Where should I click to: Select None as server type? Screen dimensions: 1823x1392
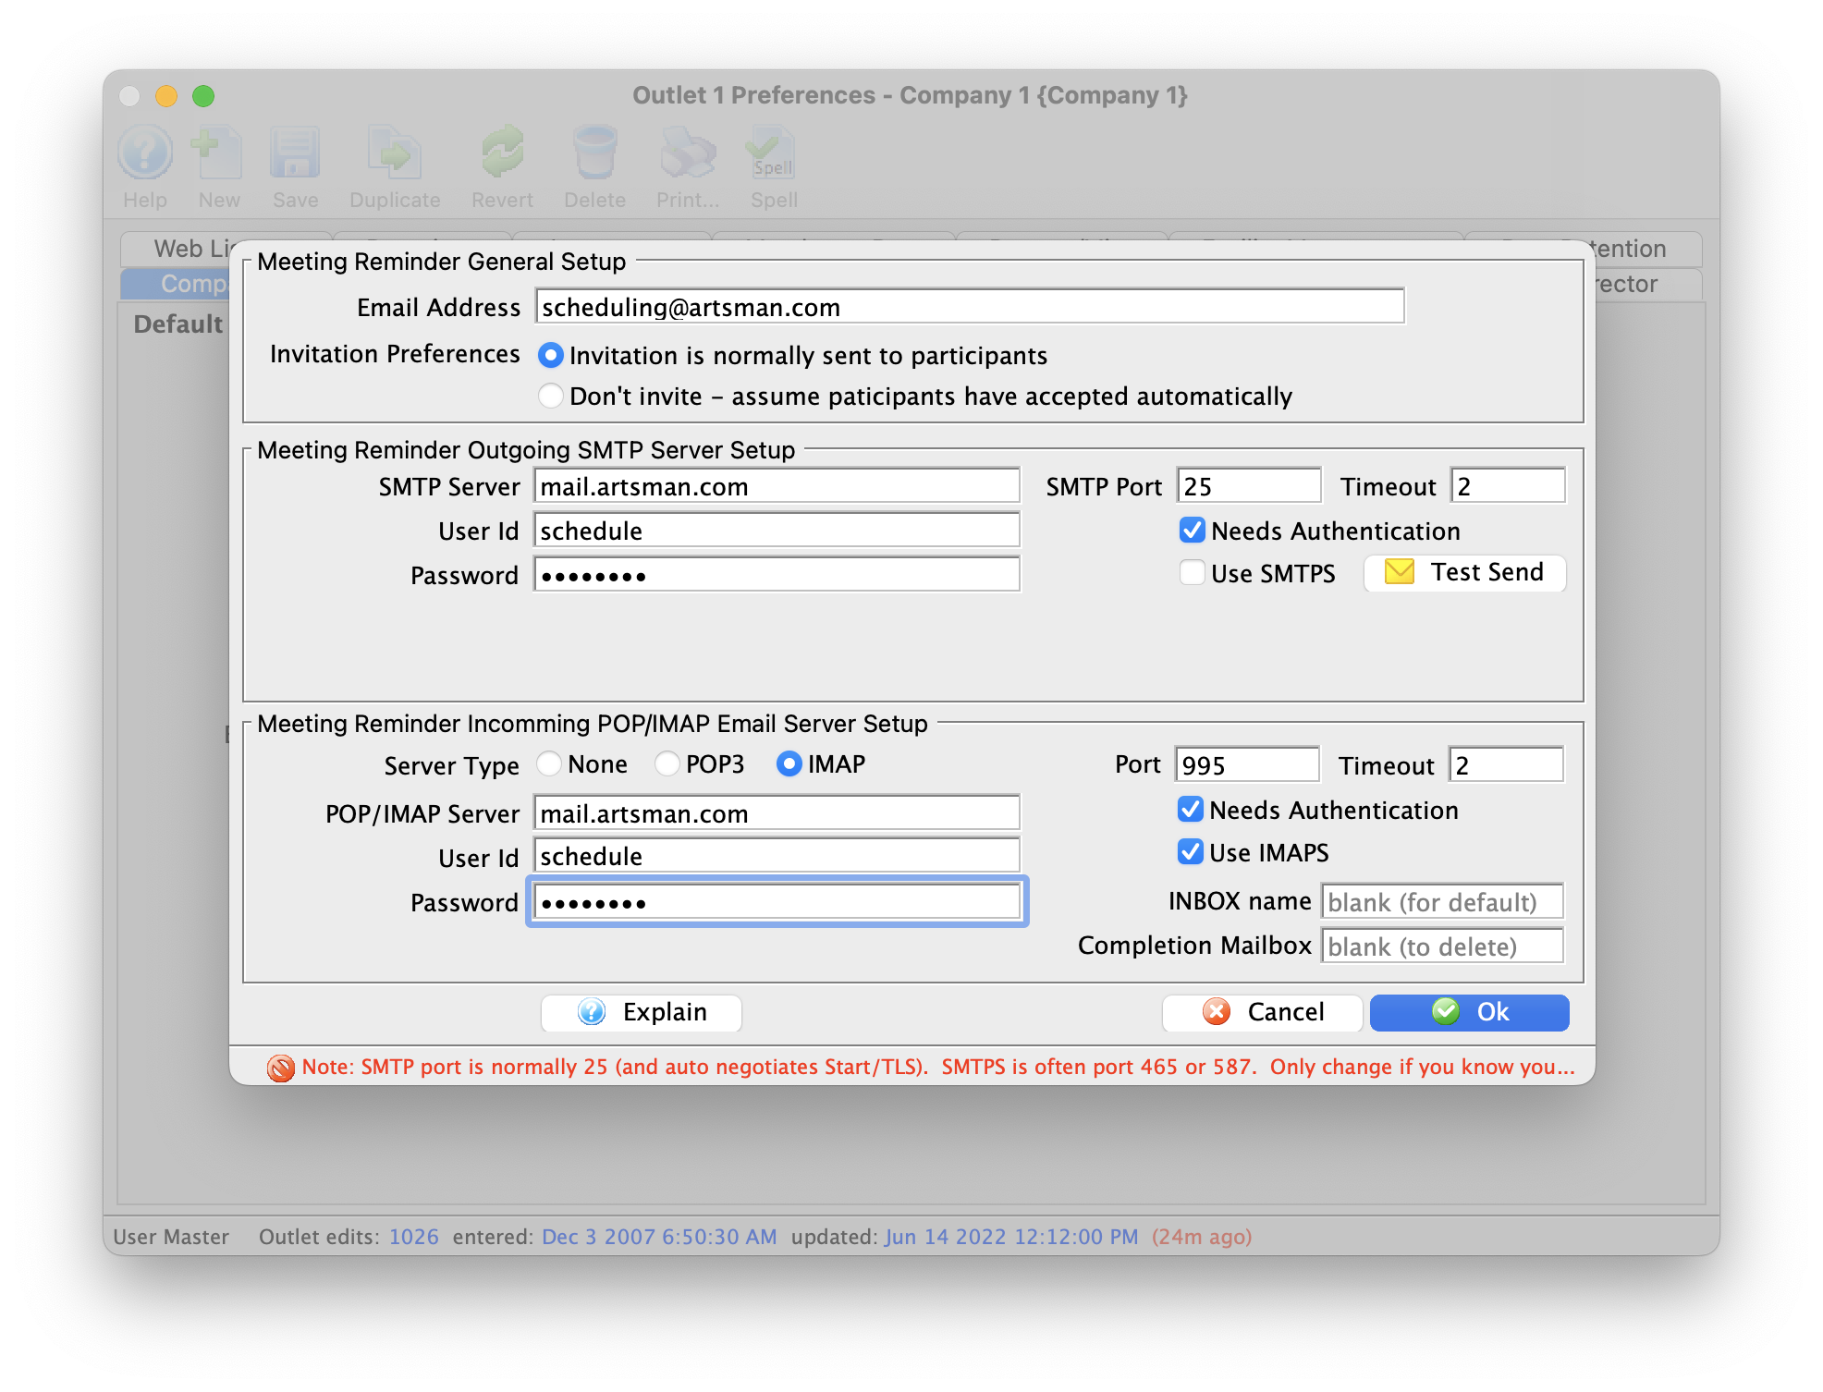pyautogui.click(x=549, y=763)
